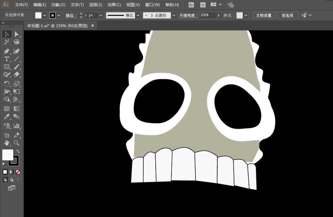Image resolution: width=333 pixels, height=217 pixels.
Task: Click the 文档设置 button
Action: pyautogui.click(x=263, y=15)
